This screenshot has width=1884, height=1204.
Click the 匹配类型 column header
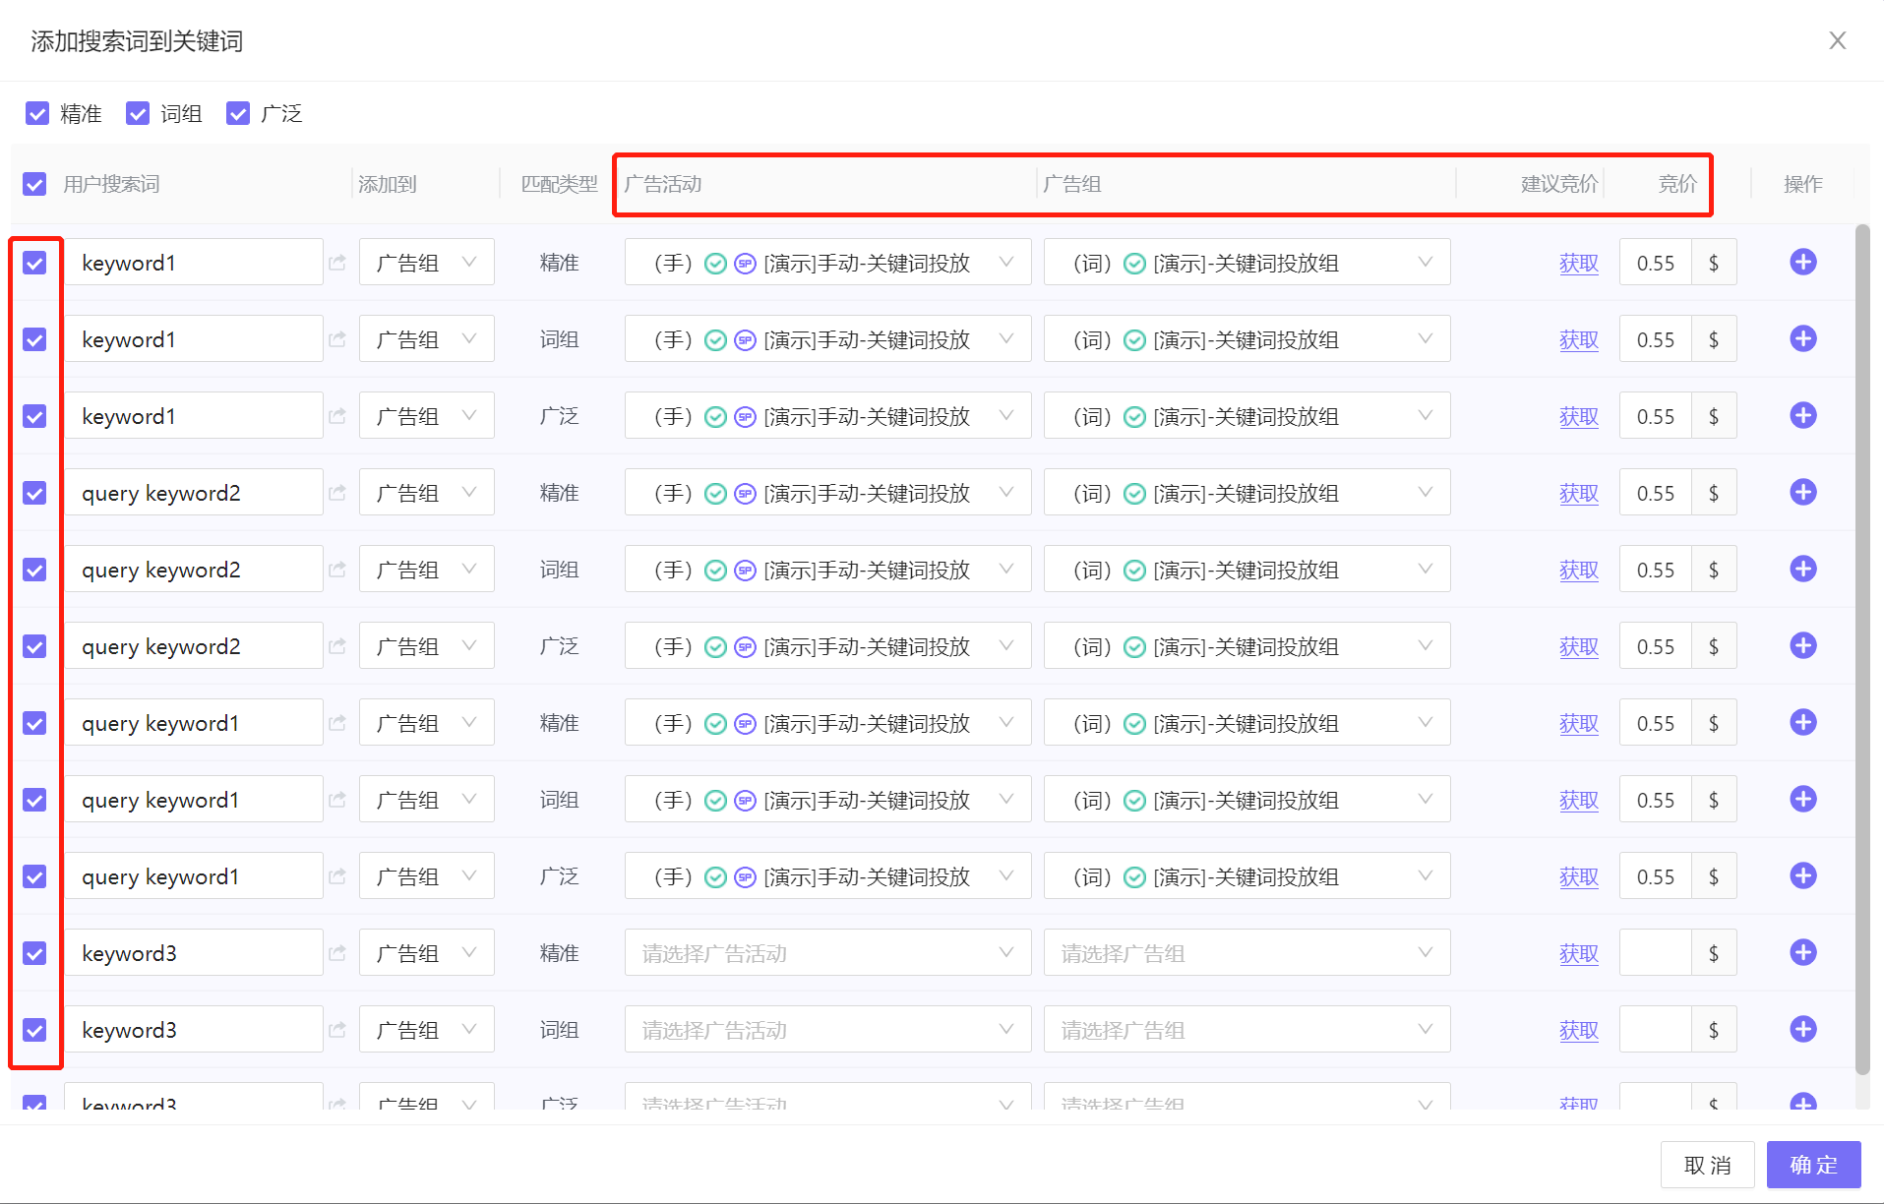(x=559, y=184)
